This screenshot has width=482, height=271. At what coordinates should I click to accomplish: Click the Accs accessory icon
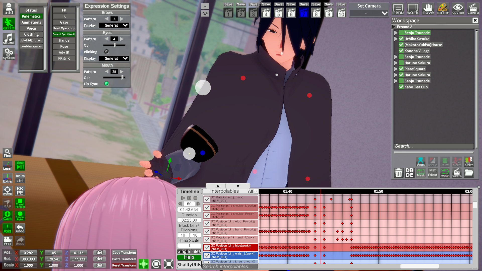click(x=421, y=162)
